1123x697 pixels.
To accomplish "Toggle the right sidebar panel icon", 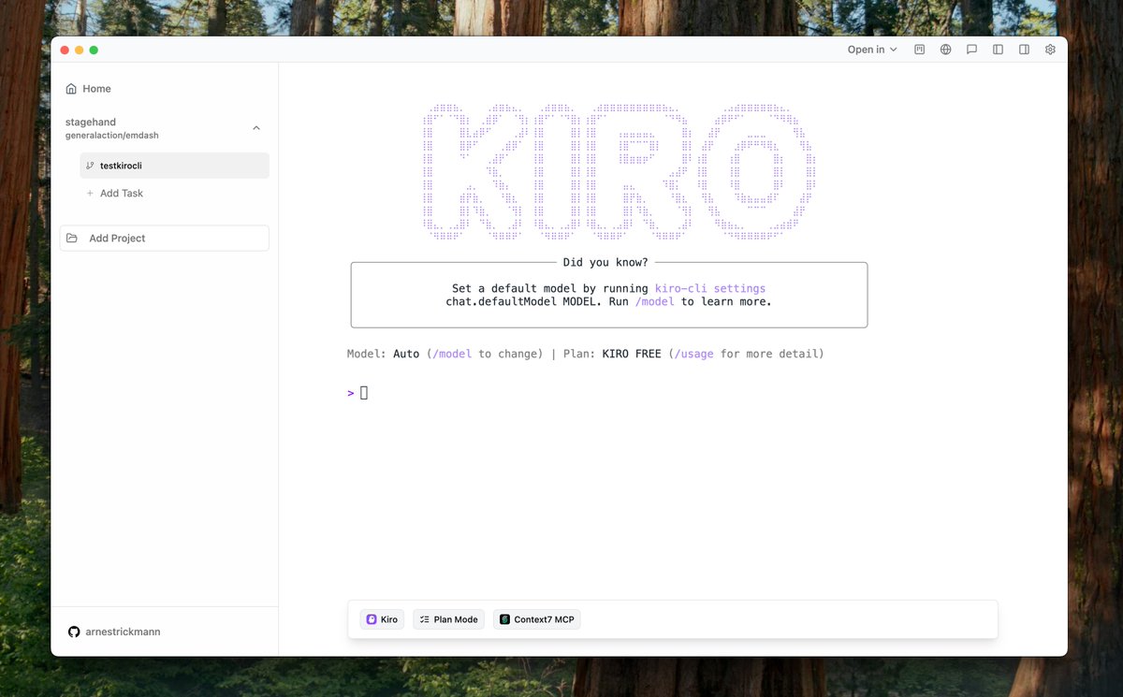I will pos(1025,50).
